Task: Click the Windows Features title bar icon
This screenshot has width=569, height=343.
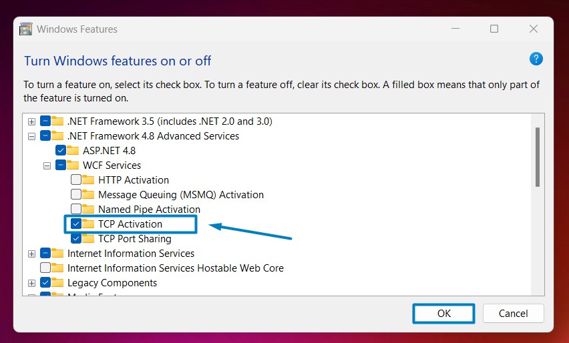Action: click(x=26, y=29)
